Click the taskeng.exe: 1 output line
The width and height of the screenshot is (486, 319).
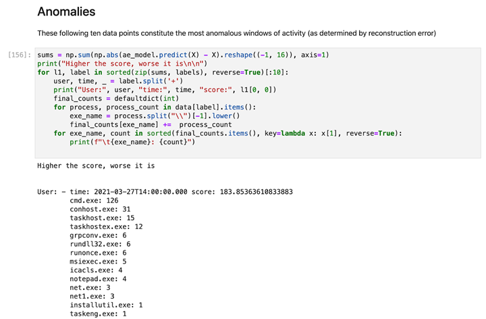98,314
